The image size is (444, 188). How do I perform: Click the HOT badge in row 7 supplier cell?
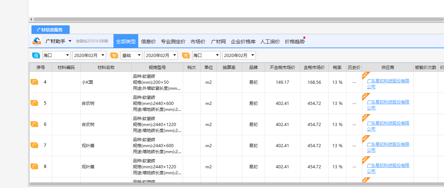366,139
